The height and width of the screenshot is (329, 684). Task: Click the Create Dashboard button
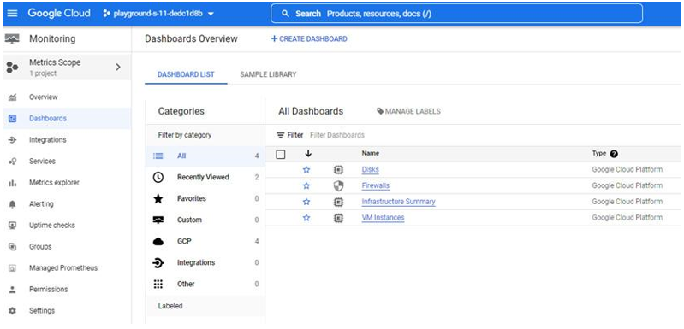(x=309, y=38)
